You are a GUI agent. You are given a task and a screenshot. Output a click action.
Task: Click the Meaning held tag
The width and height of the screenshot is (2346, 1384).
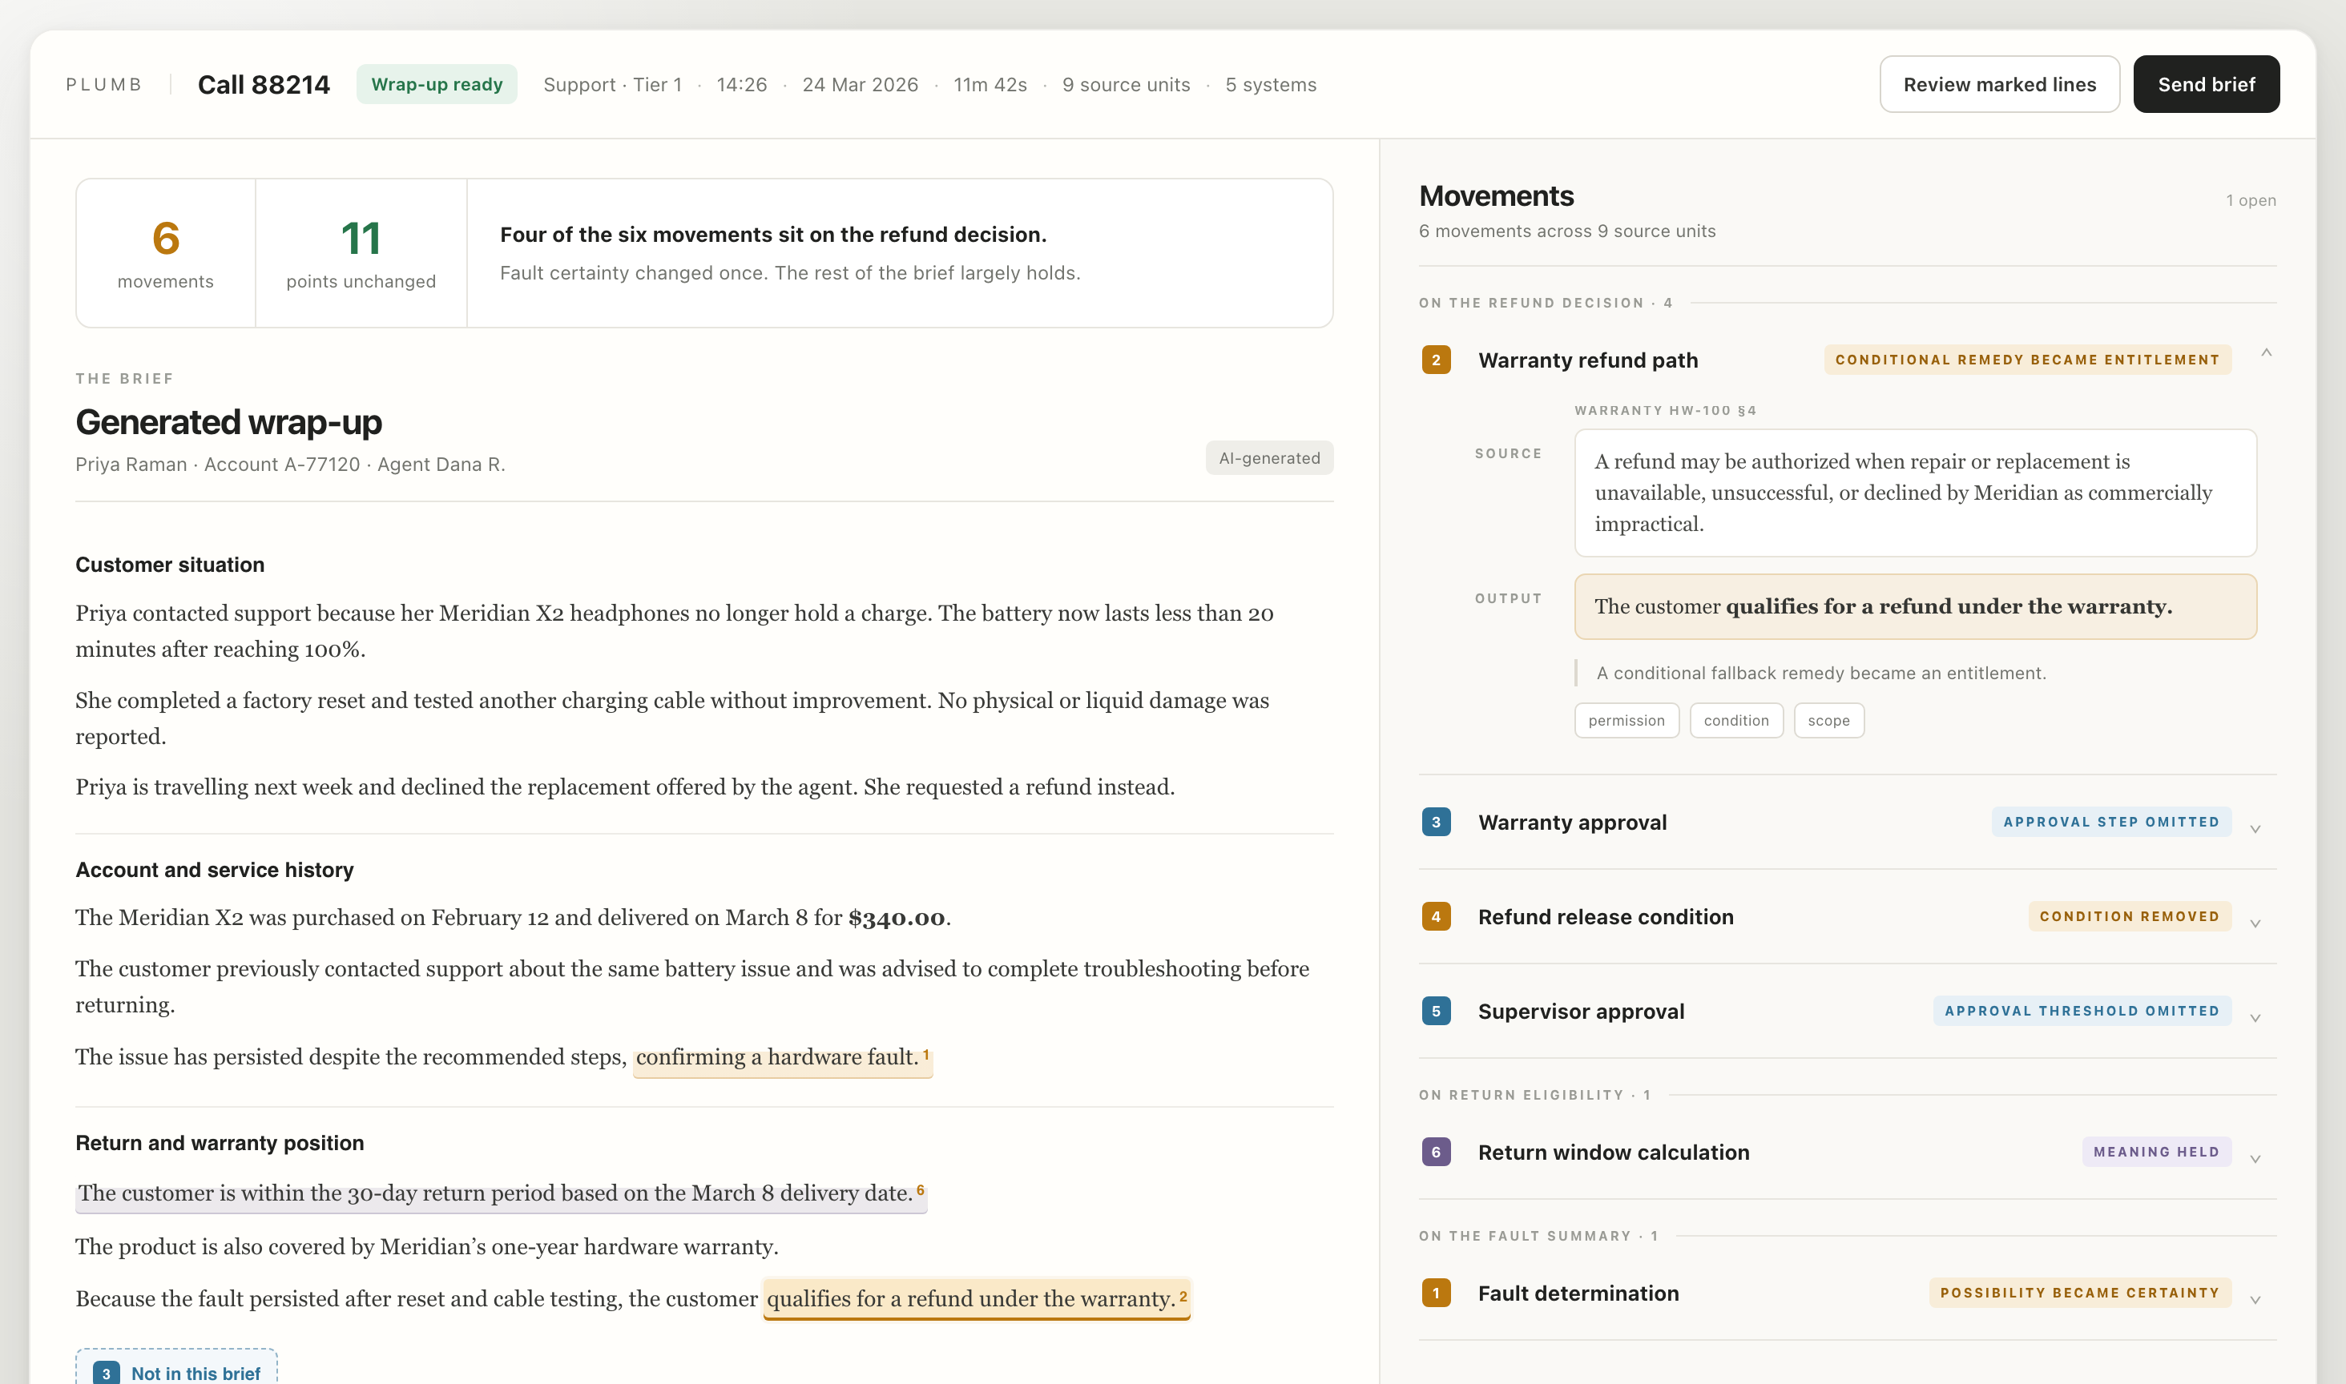click(2156, 1152)
